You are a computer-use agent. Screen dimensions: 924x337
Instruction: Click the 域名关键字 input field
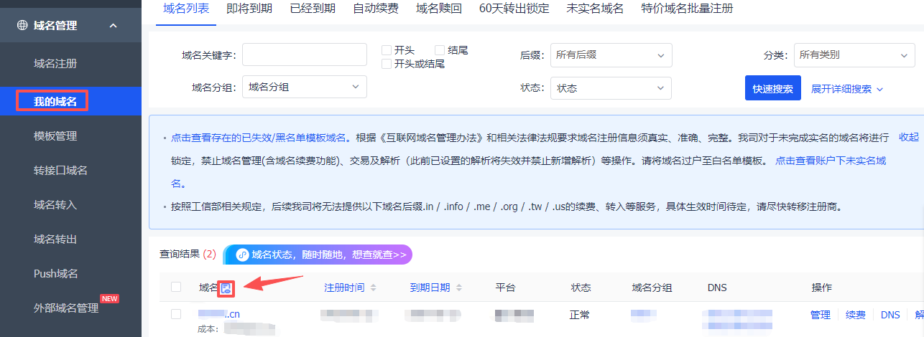pos(305,54)
